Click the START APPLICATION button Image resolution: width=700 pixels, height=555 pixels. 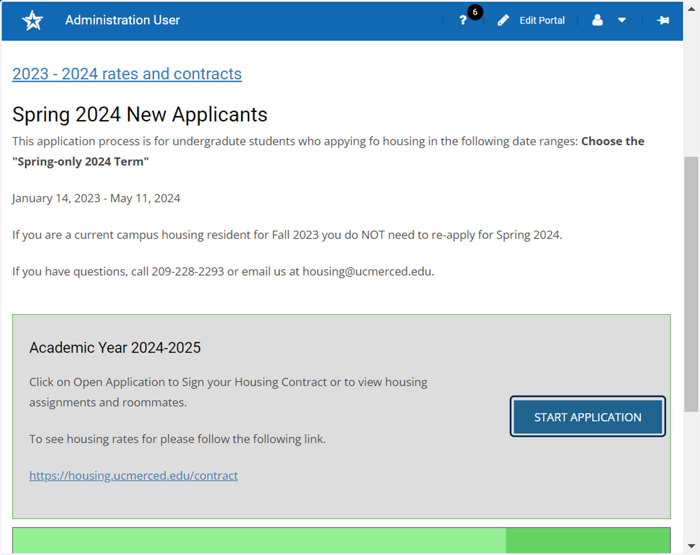[588, 417]
